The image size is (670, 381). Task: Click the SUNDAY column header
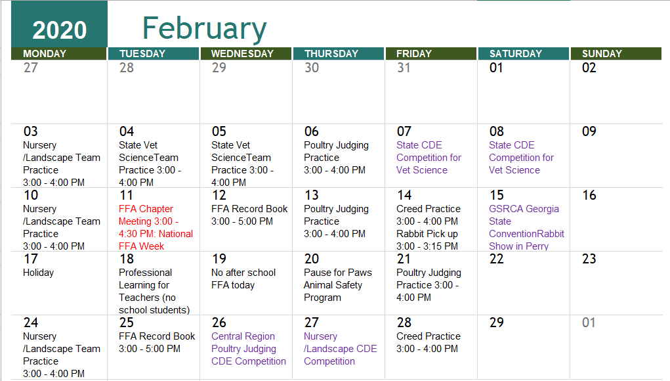coord(602,54)
